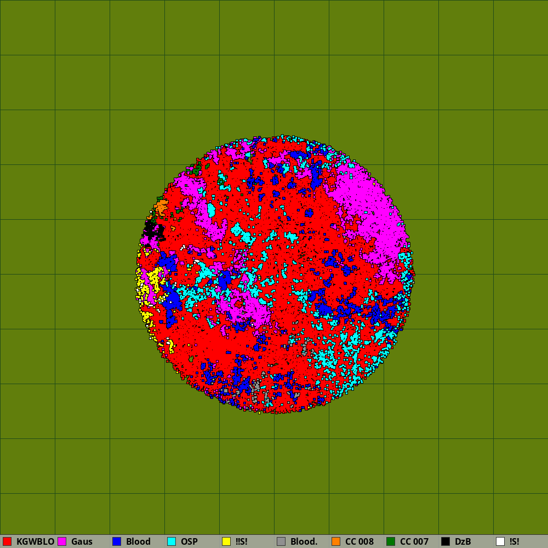This screenshot has height=548, width=548.
Task: Click the cyan OSP legend swatch
Action: [x=172, y=541]
